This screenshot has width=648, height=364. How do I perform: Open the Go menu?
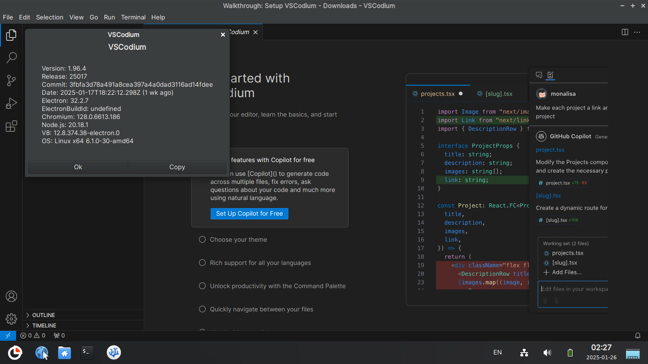click(x=94, y=17)
